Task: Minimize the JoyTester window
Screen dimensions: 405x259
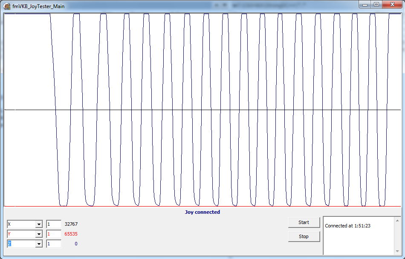Action: point(365,4)
